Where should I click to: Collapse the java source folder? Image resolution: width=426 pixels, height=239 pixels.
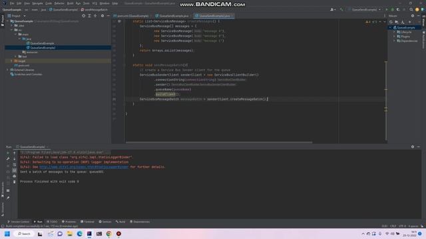[x=19, y=39]
